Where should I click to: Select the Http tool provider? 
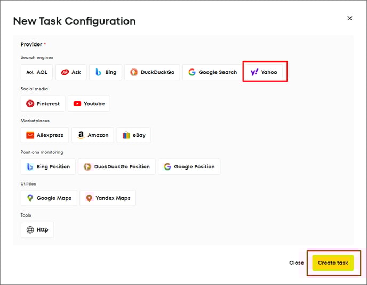pyautogui.click(x=37, y=230)
